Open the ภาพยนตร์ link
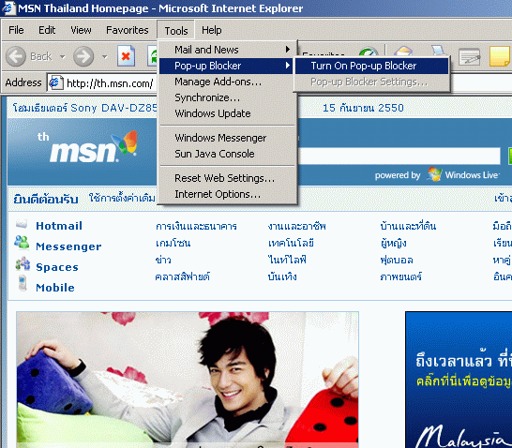The image size is (512, 448). click(x=401, y=276)
